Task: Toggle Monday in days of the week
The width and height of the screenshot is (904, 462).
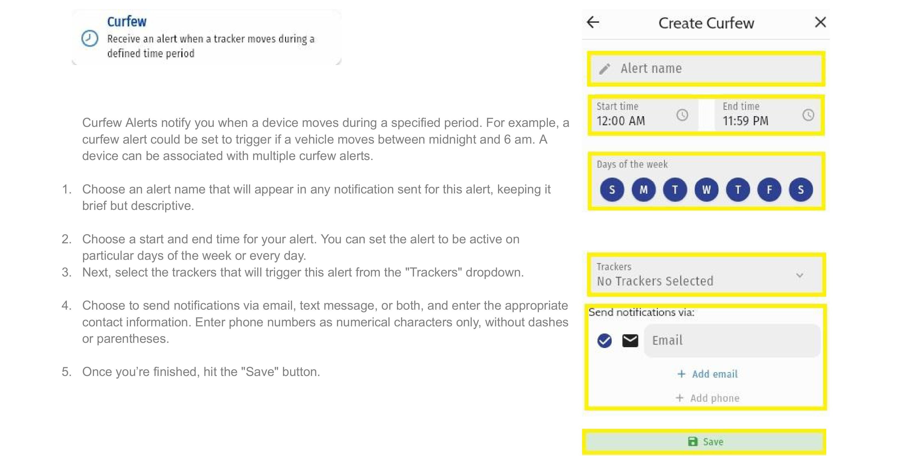Action: coord(643,190)
